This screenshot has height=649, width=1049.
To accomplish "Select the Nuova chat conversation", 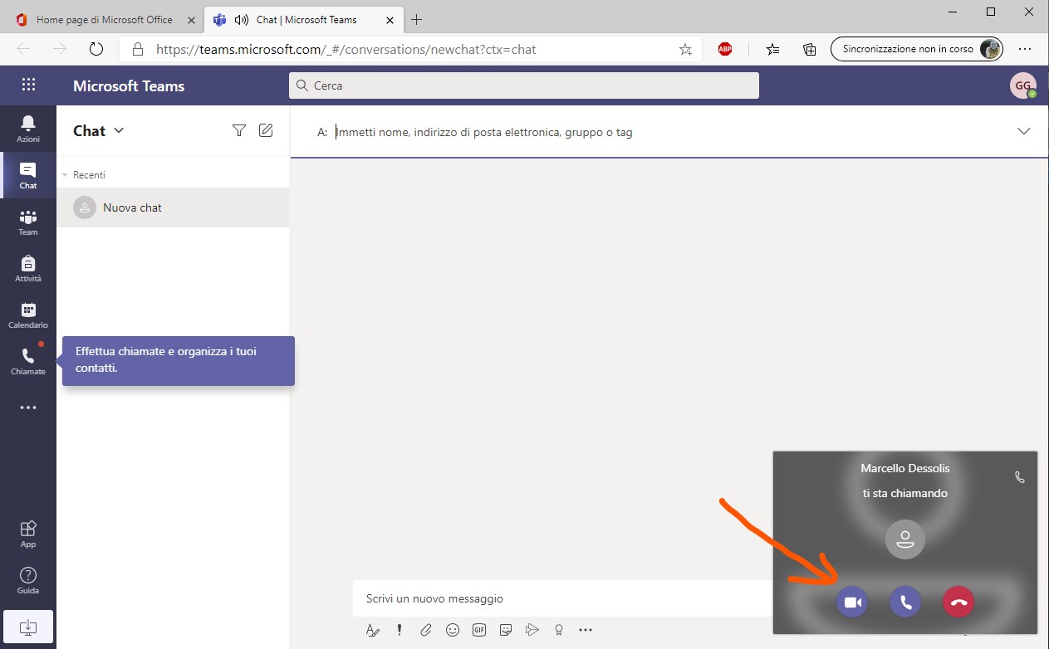I will (173, 207).
